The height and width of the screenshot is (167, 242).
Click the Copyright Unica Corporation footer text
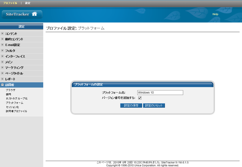(x=142, y=165)
